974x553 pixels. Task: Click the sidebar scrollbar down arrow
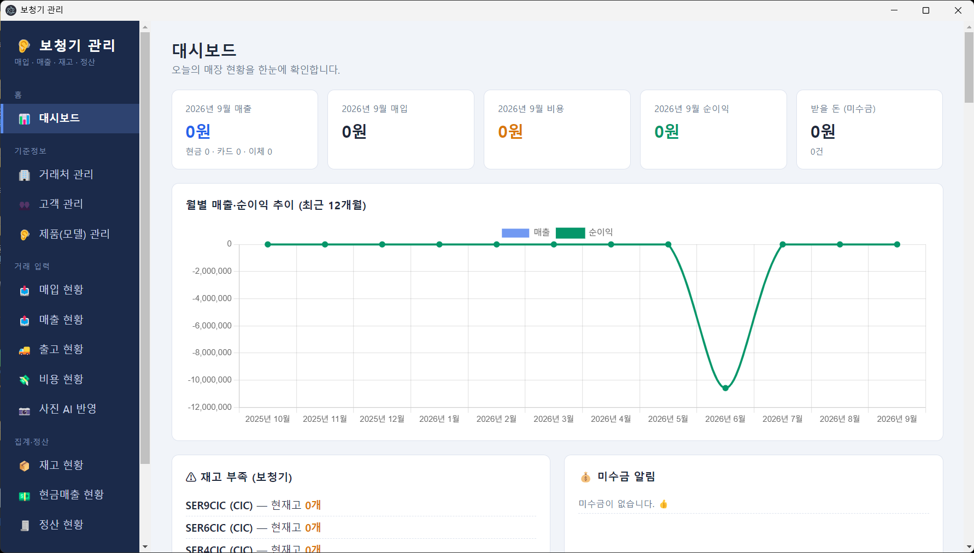point(145,546)
